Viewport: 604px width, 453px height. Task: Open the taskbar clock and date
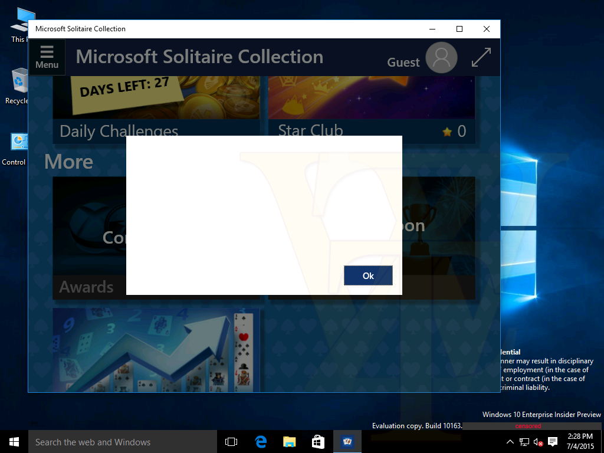[x=580, y=441]
